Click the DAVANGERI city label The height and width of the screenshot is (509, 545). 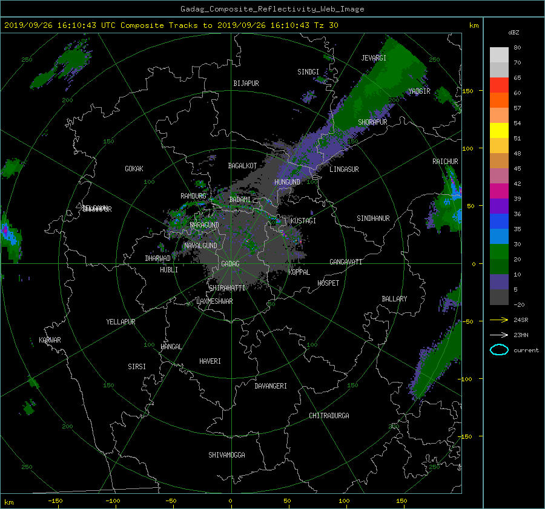click(271, 386)
